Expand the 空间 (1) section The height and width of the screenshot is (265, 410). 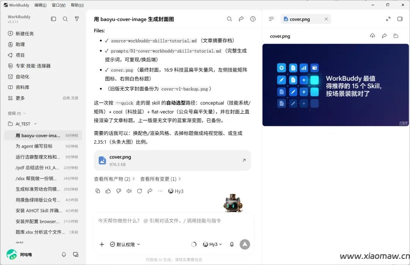pos(17,113)
